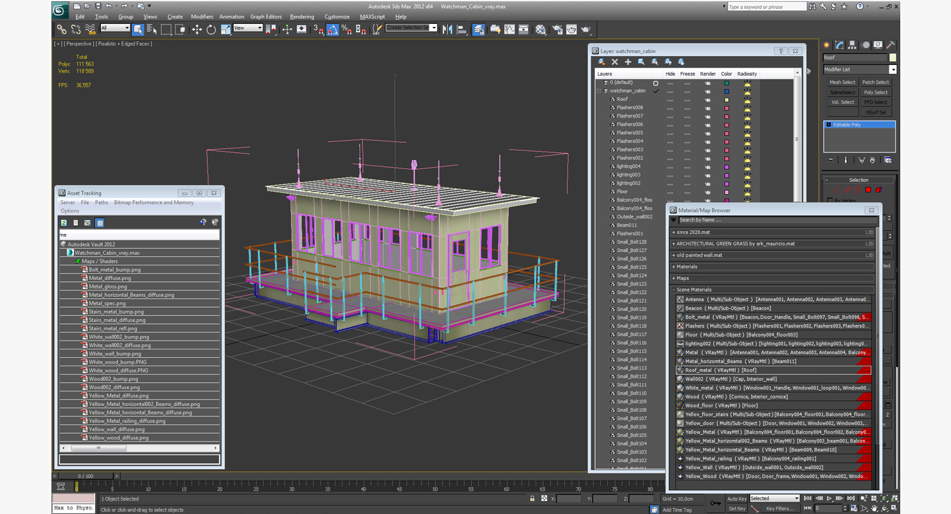The width and height of the screenshot is (951, 514).
Task: Toggle Radiosity icon for Flashers006 row
Action: tap(747, 125)
